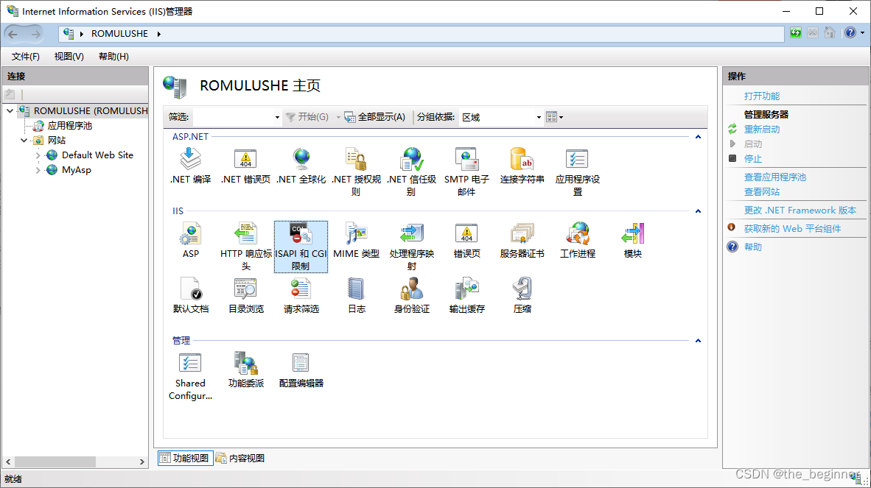
Task: Open the view mode dropdown icon
Action: click(x=554, y=117)
